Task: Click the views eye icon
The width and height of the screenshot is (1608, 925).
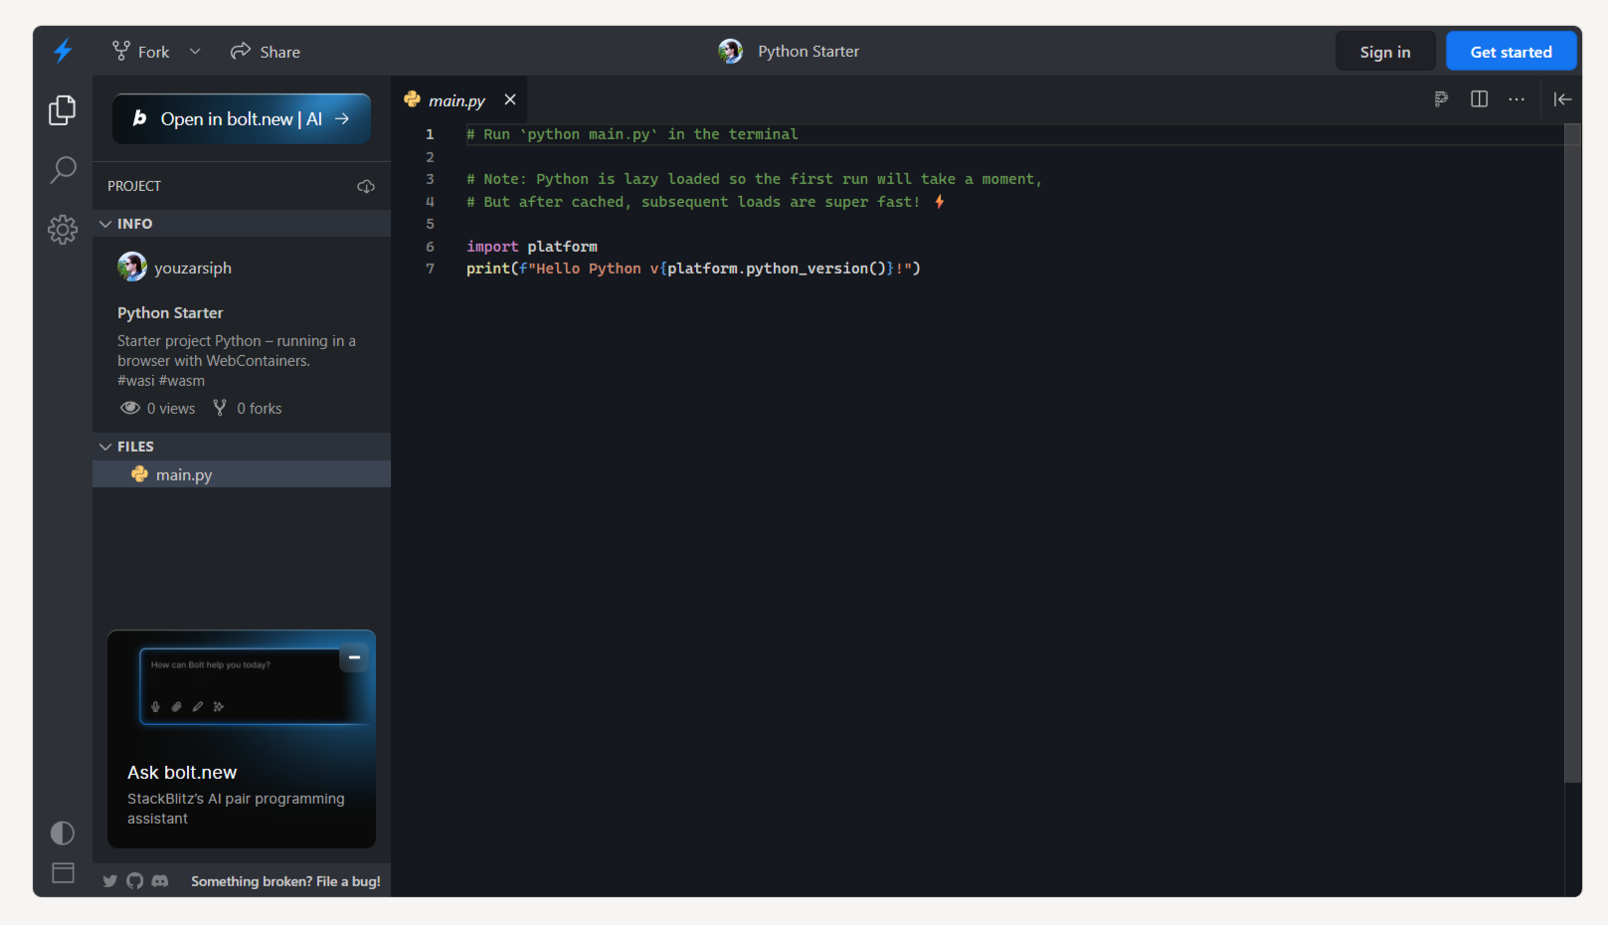Action: point(130,408)
